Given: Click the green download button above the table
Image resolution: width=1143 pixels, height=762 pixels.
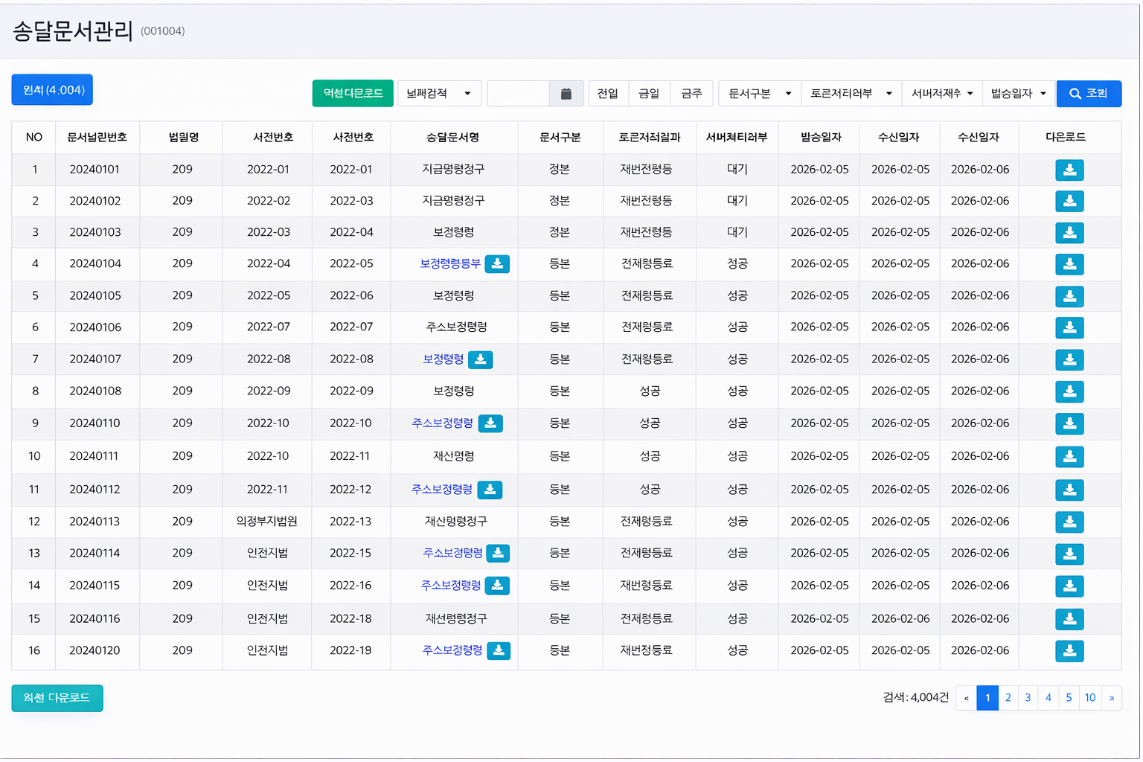Looking at the screenshot, I should (x=353, y=94).
